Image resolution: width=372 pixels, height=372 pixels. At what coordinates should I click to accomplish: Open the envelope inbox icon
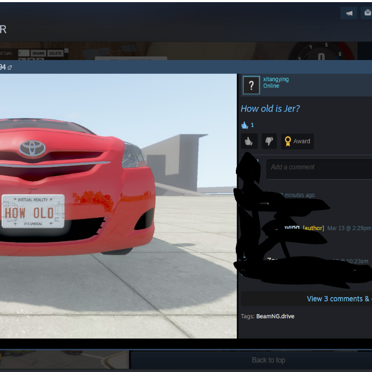(x=367, y=13)
